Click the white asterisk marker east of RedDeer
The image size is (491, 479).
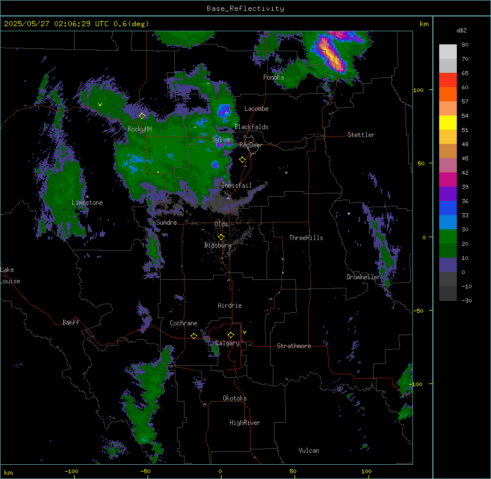point(286,172)
